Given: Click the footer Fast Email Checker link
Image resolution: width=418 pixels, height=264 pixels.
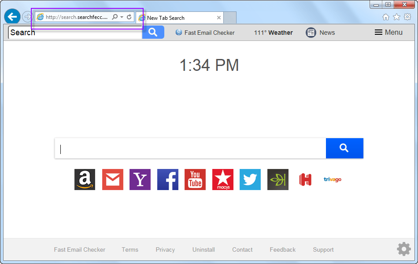Looking at the screenshot, I should click(79, 249).
